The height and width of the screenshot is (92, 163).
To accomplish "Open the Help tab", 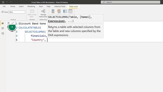I will coord(48,6).
